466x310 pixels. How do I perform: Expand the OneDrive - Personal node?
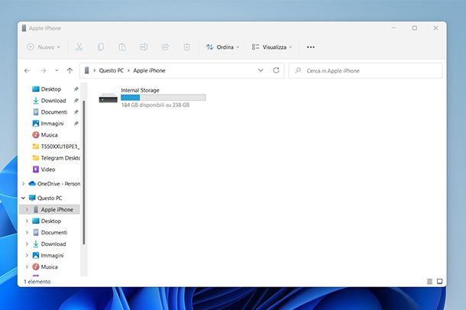[23, 184]
